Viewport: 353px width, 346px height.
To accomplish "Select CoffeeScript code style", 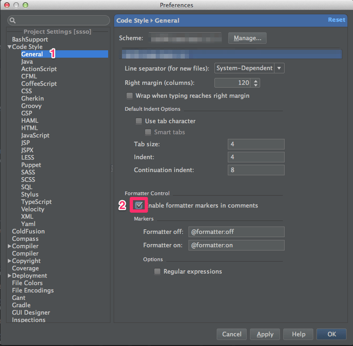I will click(39, 84).
